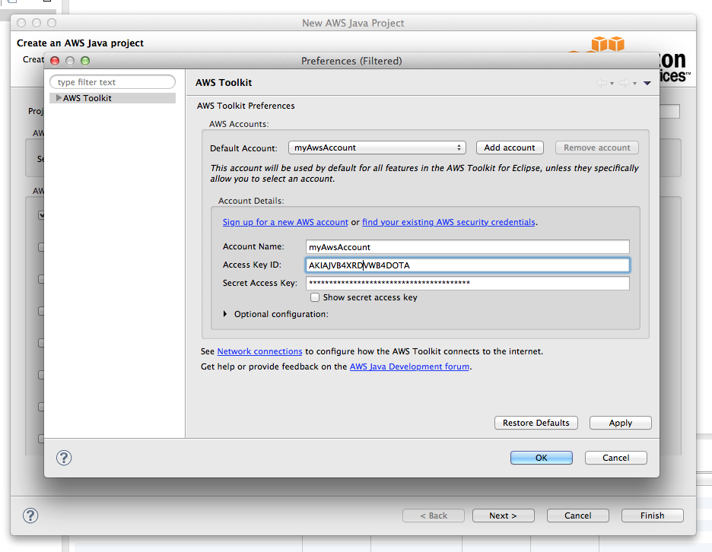Open the Default Account dropdown

(x=377, y=148)
